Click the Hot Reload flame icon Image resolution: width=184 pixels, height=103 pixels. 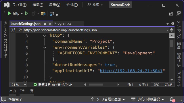pyautogui.click(x=34, y=13)
